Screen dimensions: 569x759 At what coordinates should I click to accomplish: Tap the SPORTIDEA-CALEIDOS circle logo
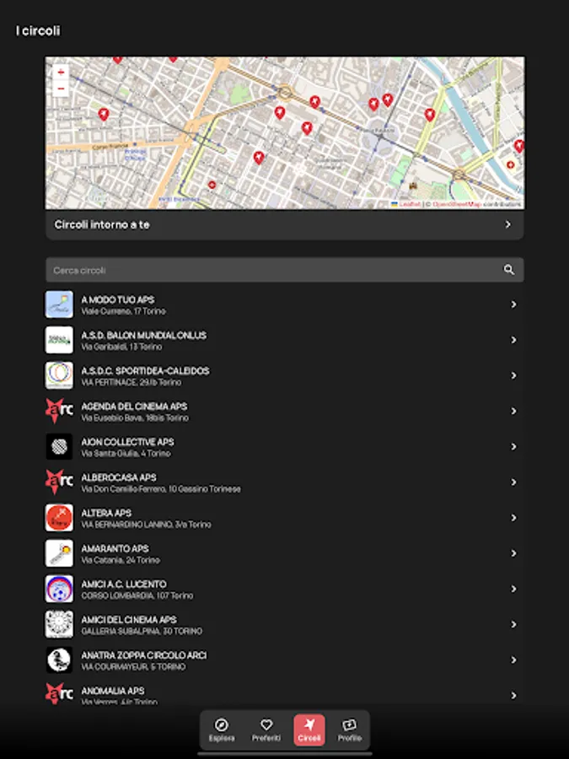click(59, 375)
